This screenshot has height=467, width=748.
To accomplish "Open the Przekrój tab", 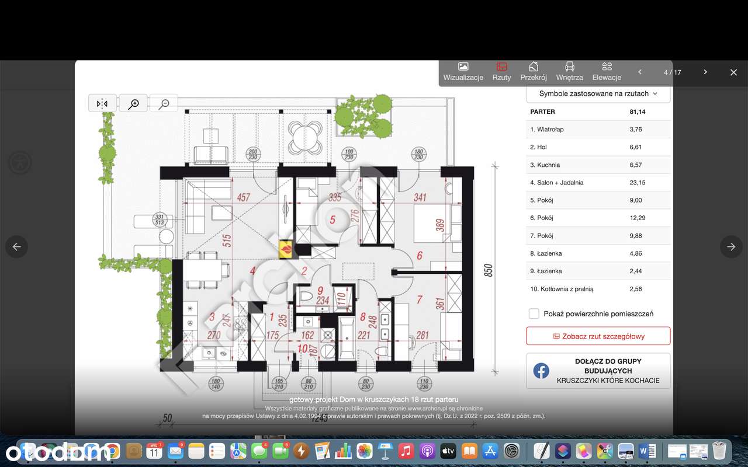I will pos(534,72).
